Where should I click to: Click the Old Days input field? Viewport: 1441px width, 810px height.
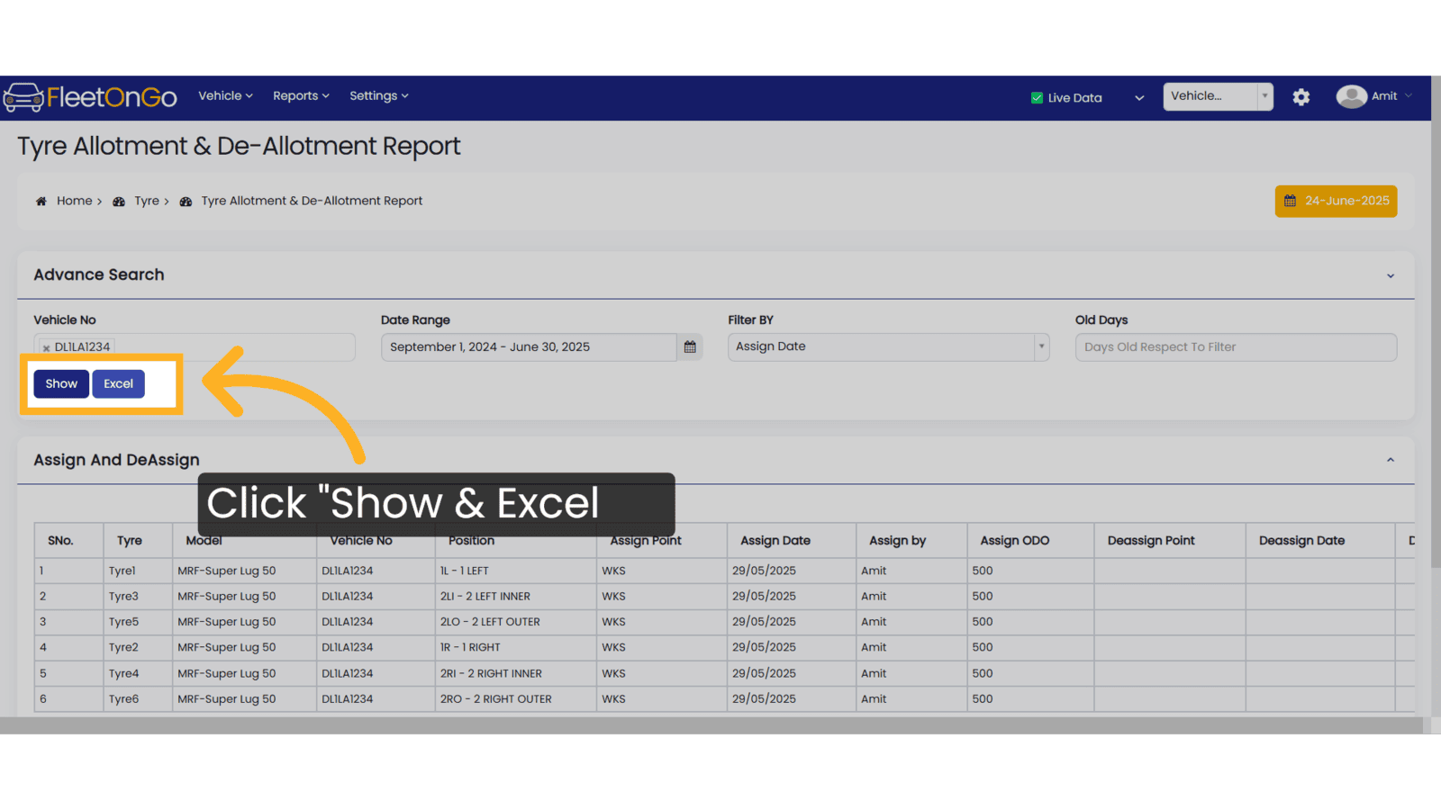pos(1236,347)
